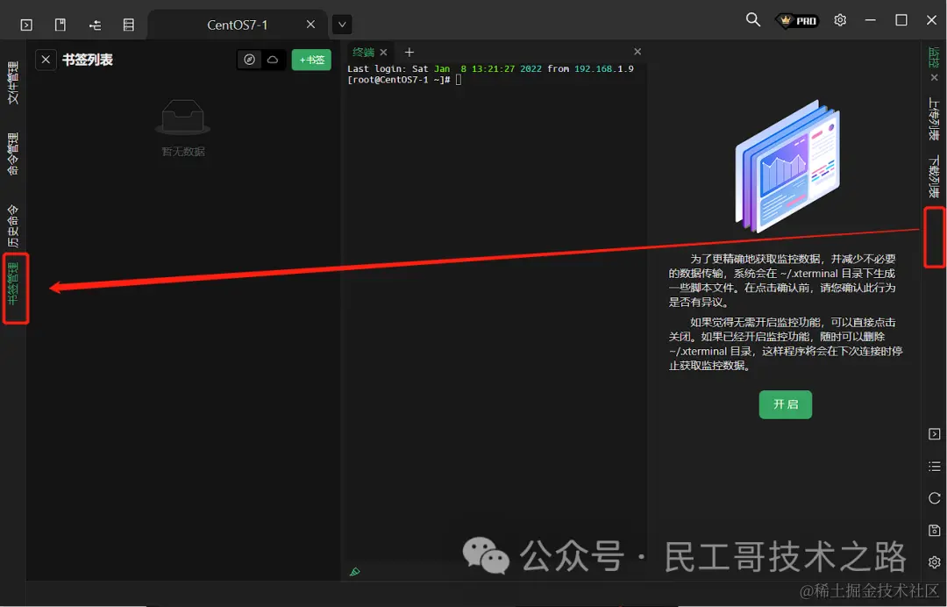Select the bookmark icon in the top toolbar

[x=59, y=24]
